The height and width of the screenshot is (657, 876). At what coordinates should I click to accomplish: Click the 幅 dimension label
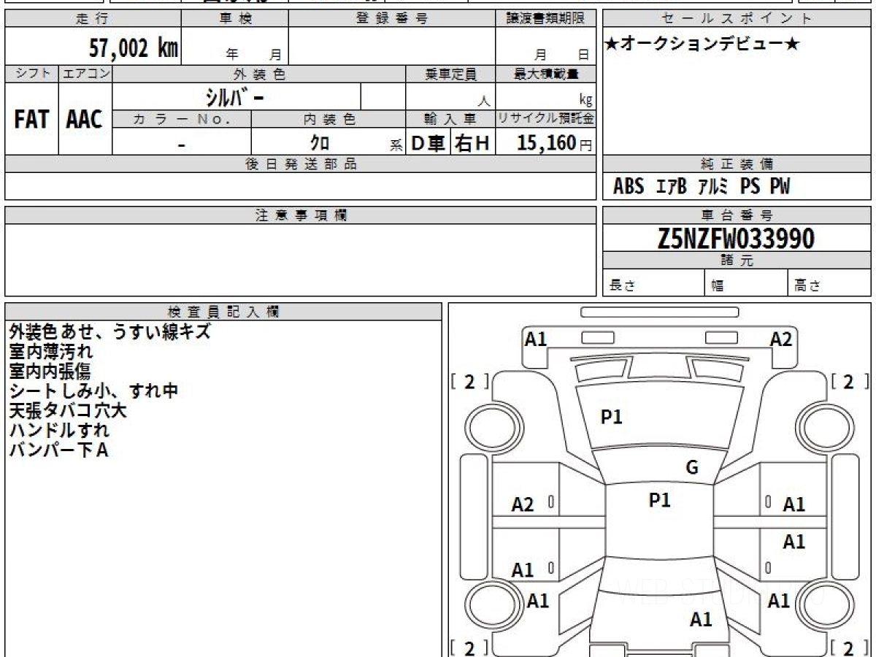718,286
